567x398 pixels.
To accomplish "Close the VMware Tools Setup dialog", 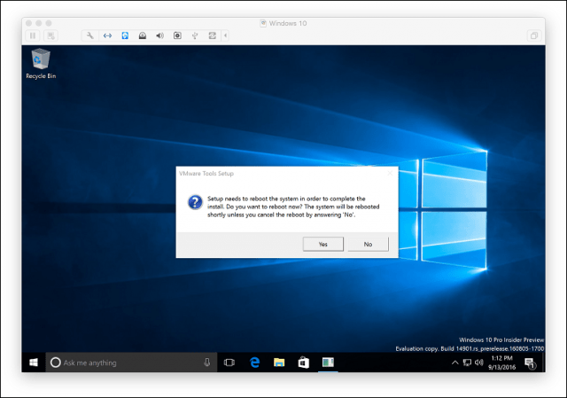I will coord(390,174).
